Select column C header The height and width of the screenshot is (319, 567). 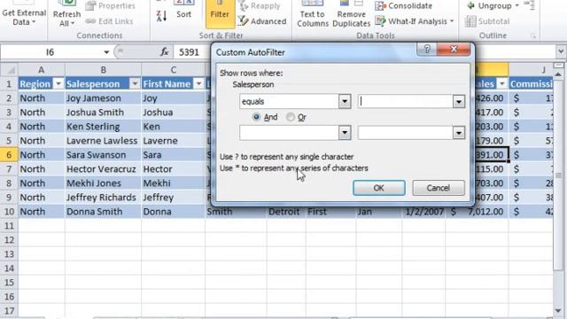click(174, 69)
